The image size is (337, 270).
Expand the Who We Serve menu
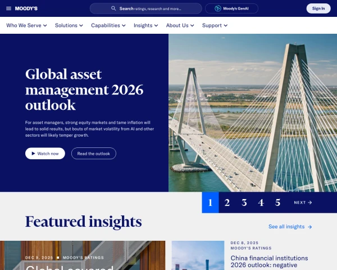pos(26,25)
